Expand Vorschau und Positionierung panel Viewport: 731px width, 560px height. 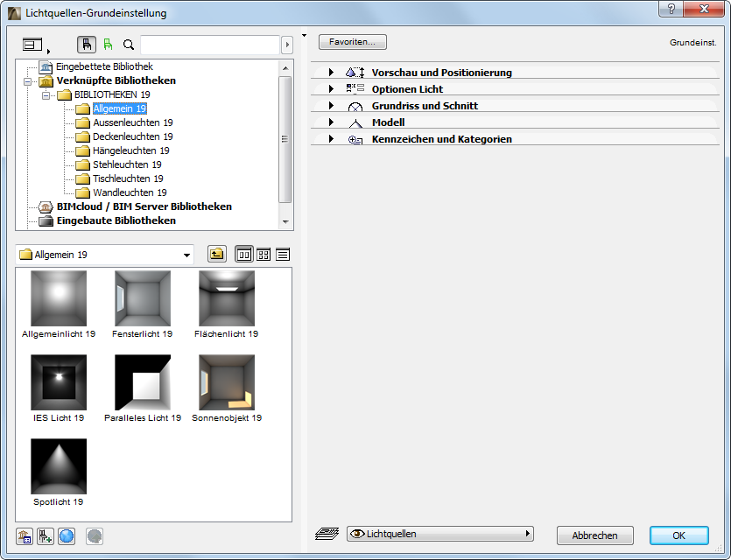click(331, 73)
